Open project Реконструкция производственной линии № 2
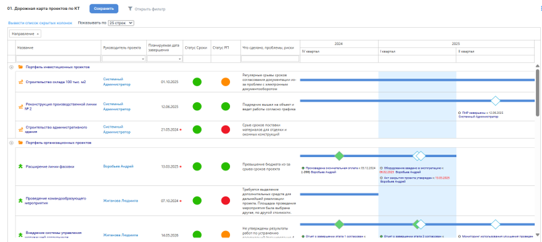The image size is (542, 242). [x=61, y=107]
